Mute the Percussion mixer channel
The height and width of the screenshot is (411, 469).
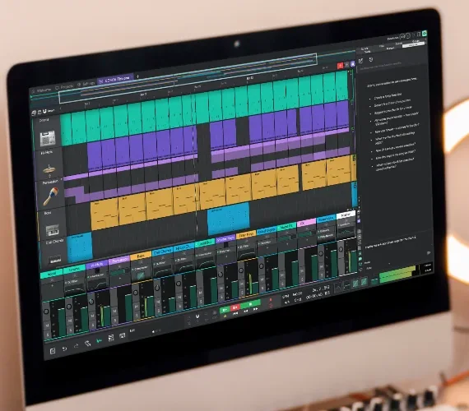[115, 312]
